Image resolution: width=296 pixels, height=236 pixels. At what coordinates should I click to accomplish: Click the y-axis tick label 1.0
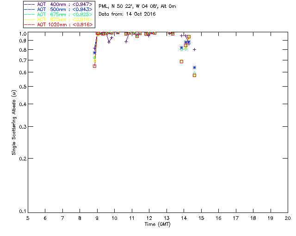coord(23,34)
